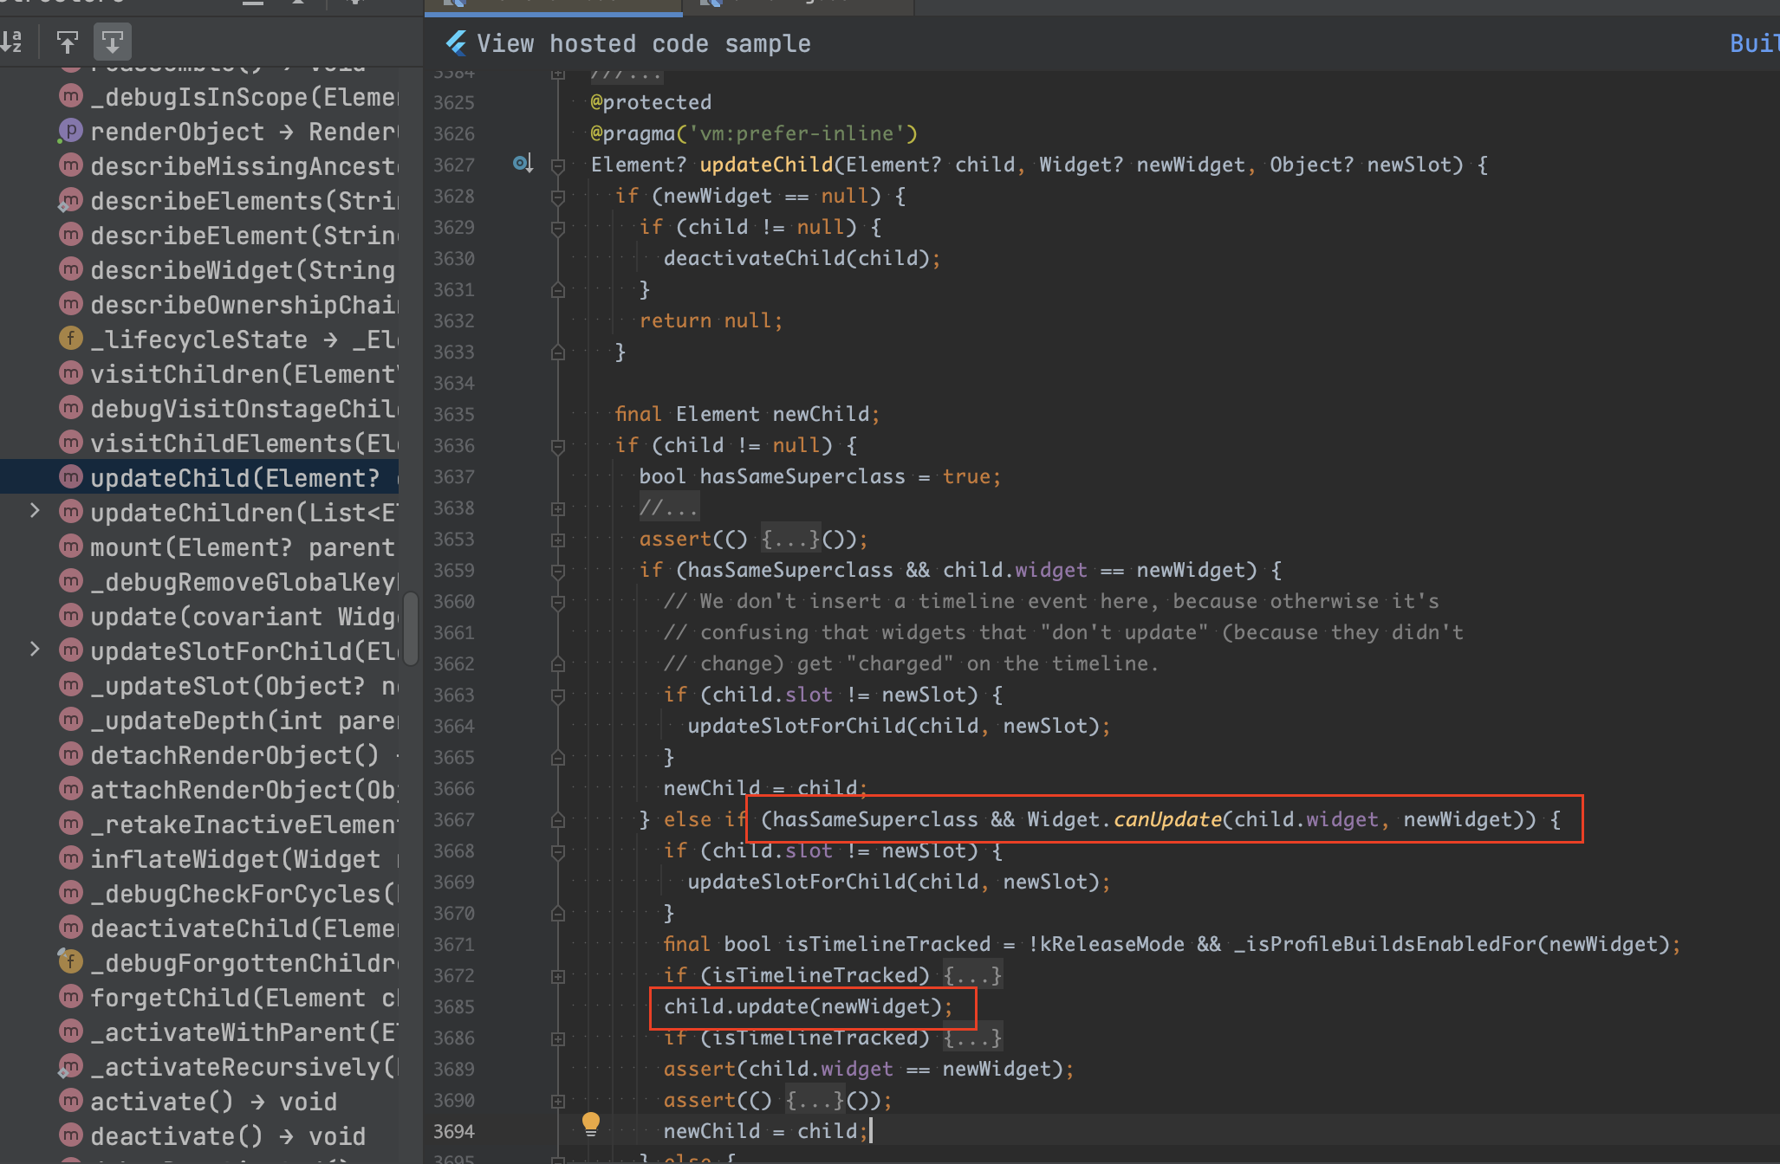
Task: Select attachRenderObject in Structure panel
Action: (244, 789)
